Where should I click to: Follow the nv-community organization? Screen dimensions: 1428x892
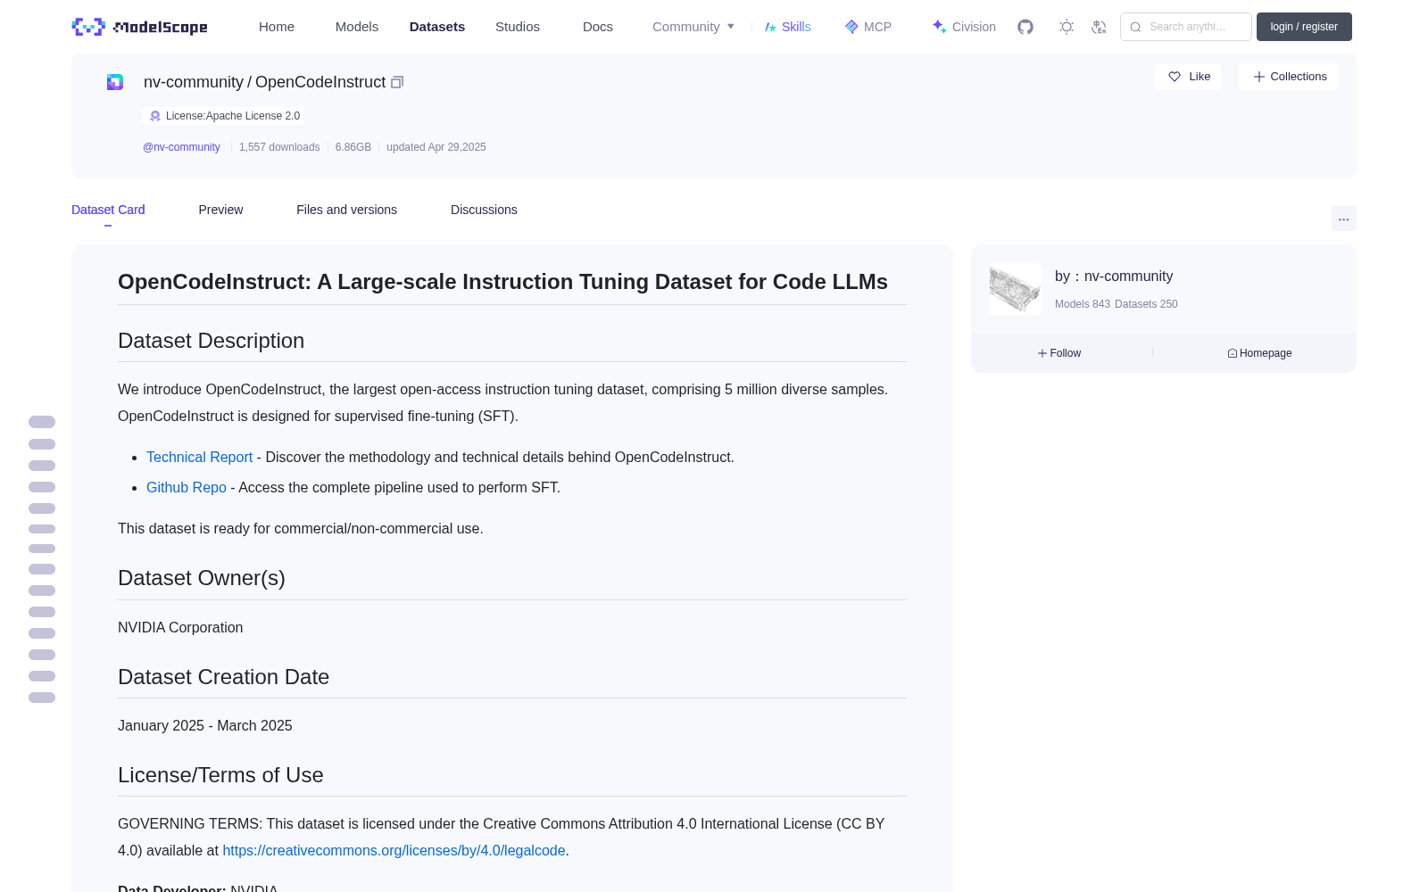click(x=1059, y=353)
